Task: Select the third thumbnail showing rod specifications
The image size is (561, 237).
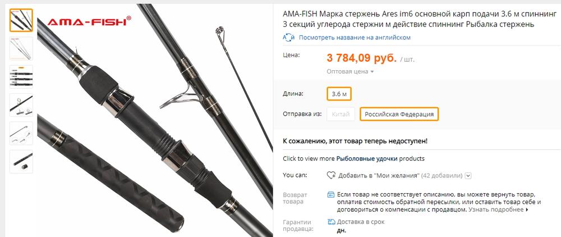Action: 21,76
